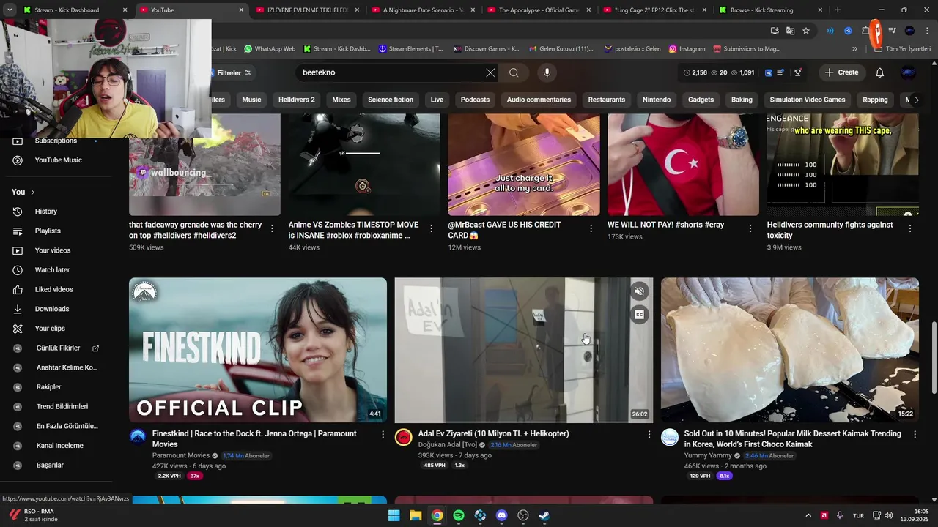Open options for MrBeast credit card short
The width and height of the screenshot is (938, 527).
pos(591,228)
